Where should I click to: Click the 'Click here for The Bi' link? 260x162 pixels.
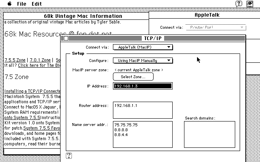click(x=39, y=65)
